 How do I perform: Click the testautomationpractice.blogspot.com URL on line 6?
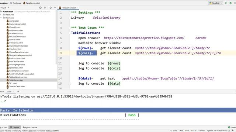144,38
